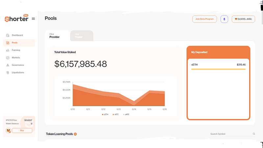Collapse sidebar with the hamburger menu icon
The width and height of the screenshot is (263, 148).
(x=34, y=19)
